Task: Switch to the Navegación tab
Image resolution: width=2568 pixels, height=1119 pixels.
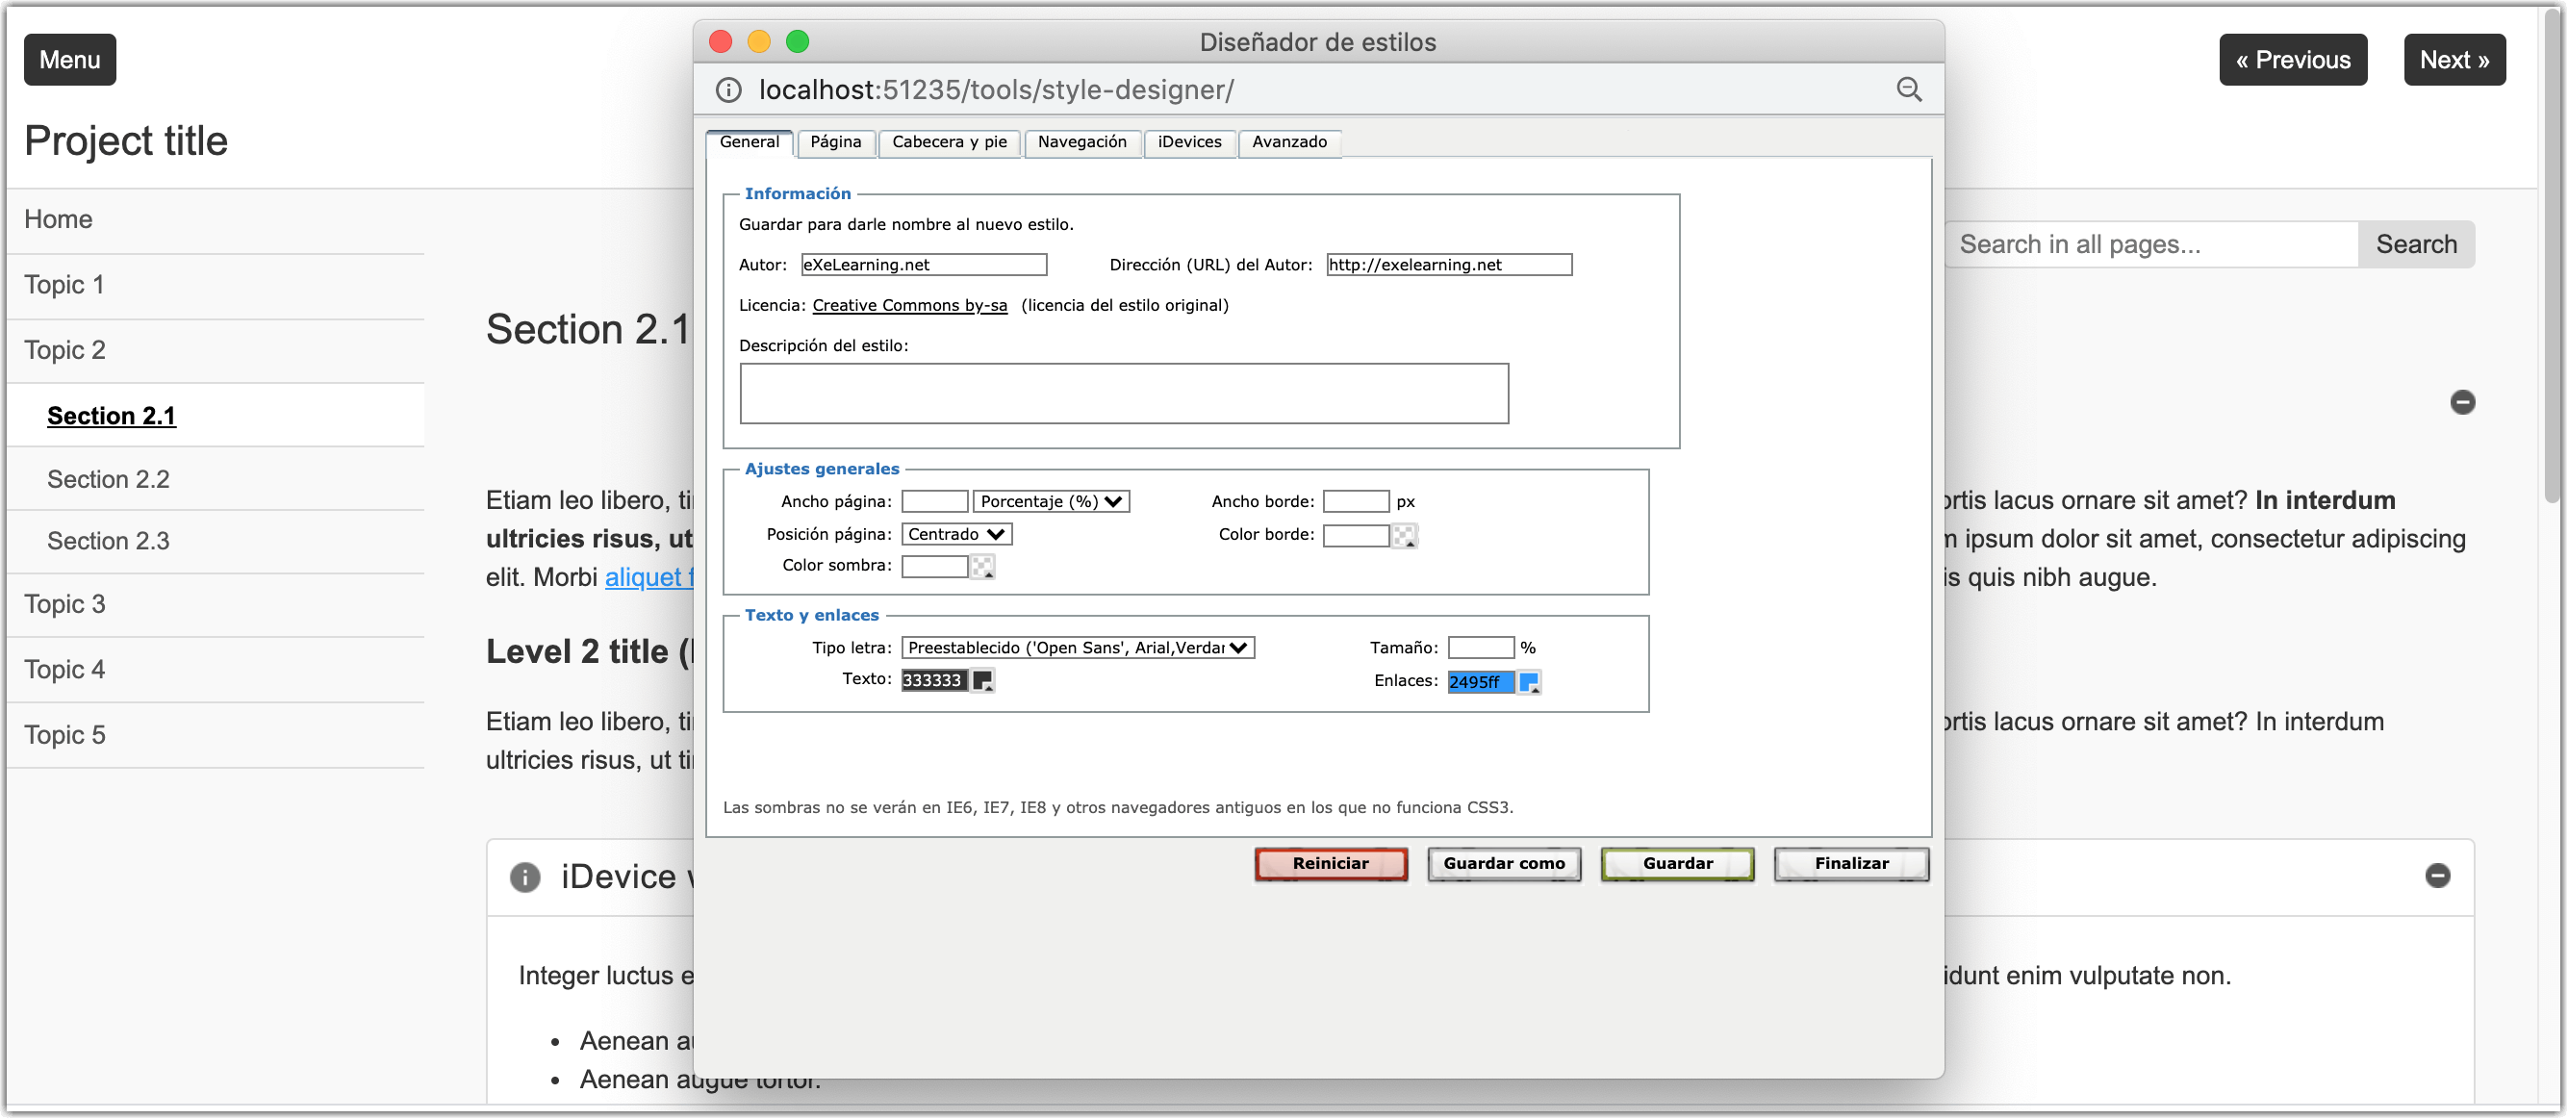Action: click(1081, 141)
